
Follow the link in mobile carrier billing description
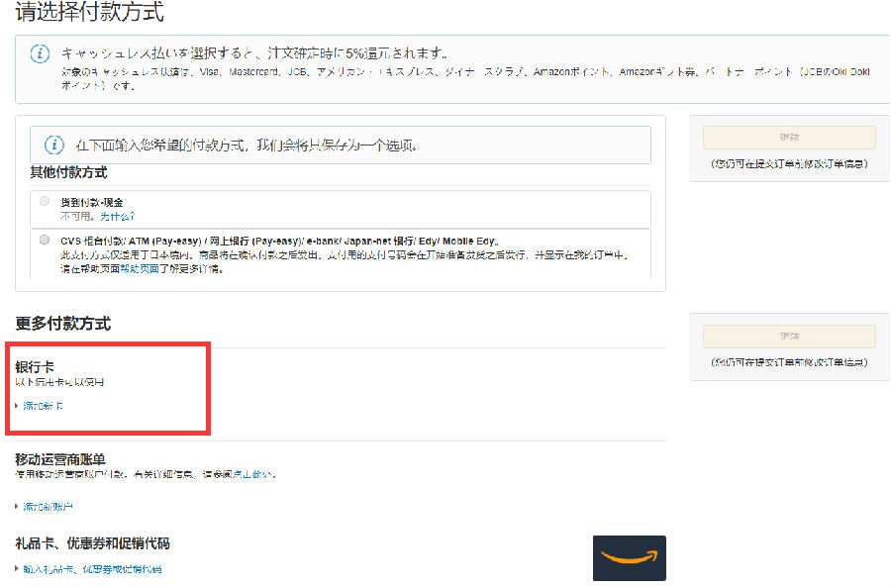[253, 474]
